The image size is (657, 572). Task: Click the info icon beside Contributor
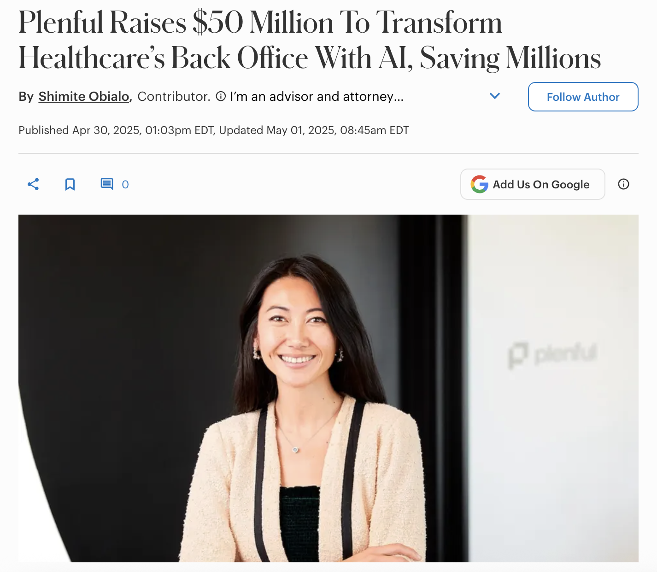click(x=221, y=96)
